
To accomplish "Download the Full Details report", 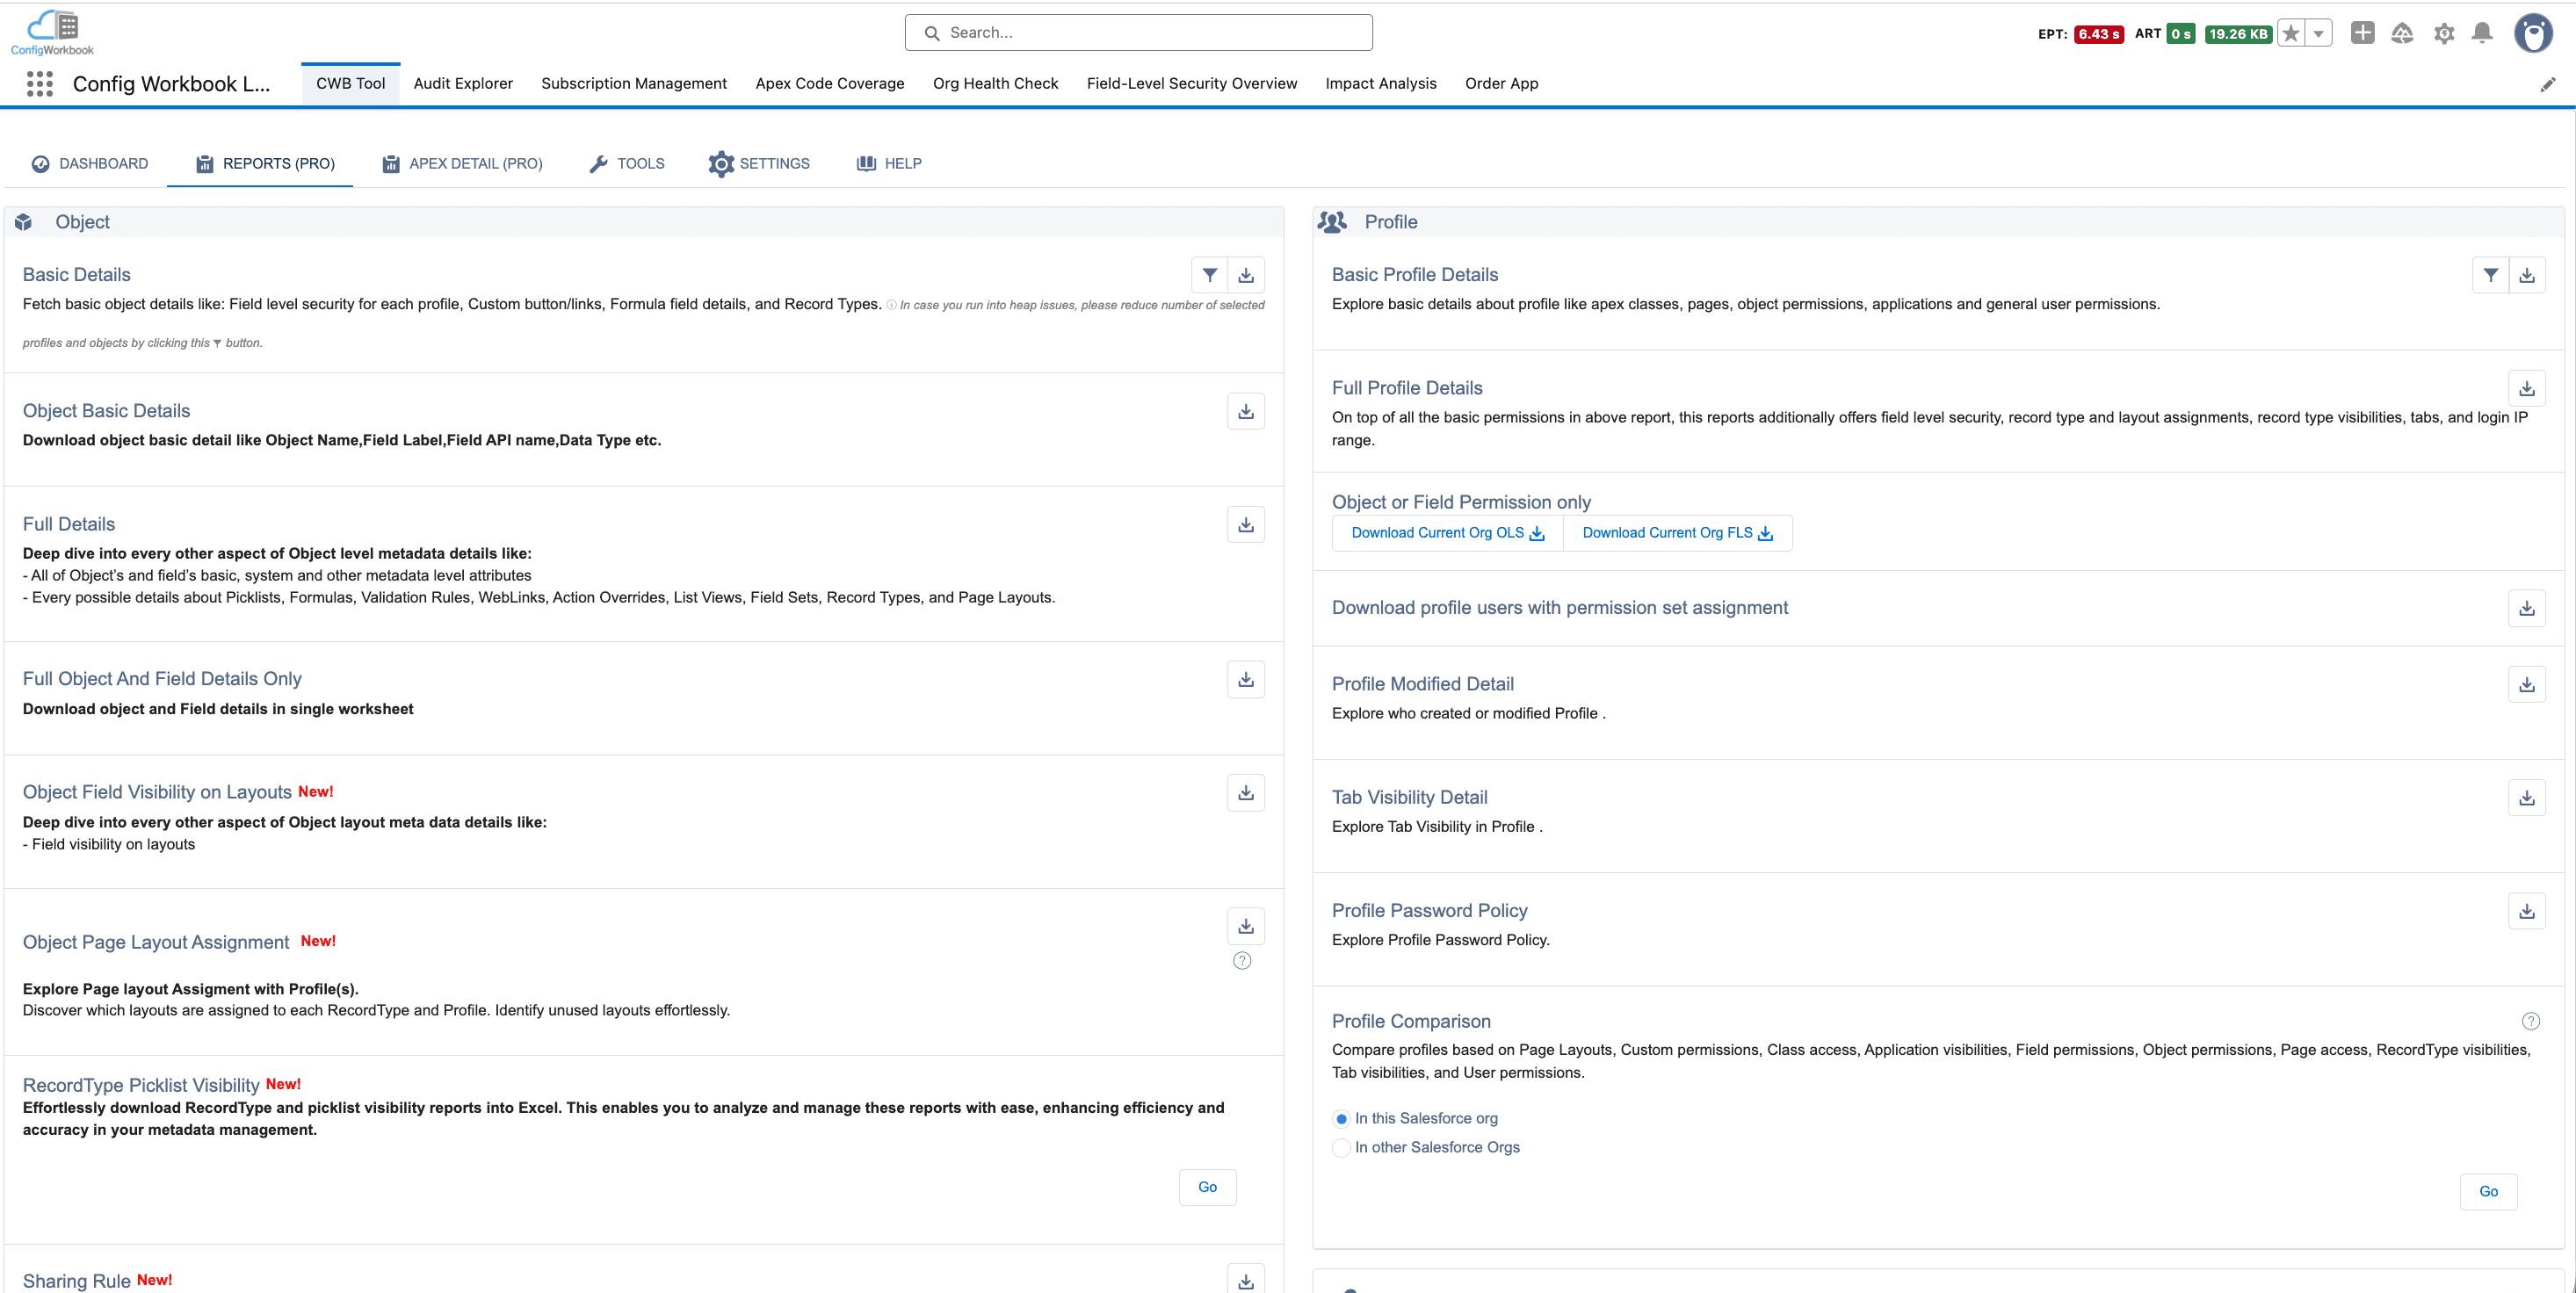I will [1246, 525].
